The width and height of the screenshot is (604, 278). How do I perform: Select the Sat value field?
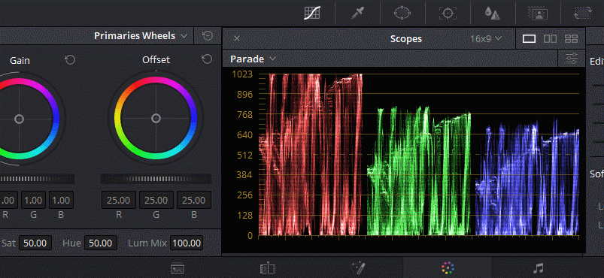tap(35, 243)
